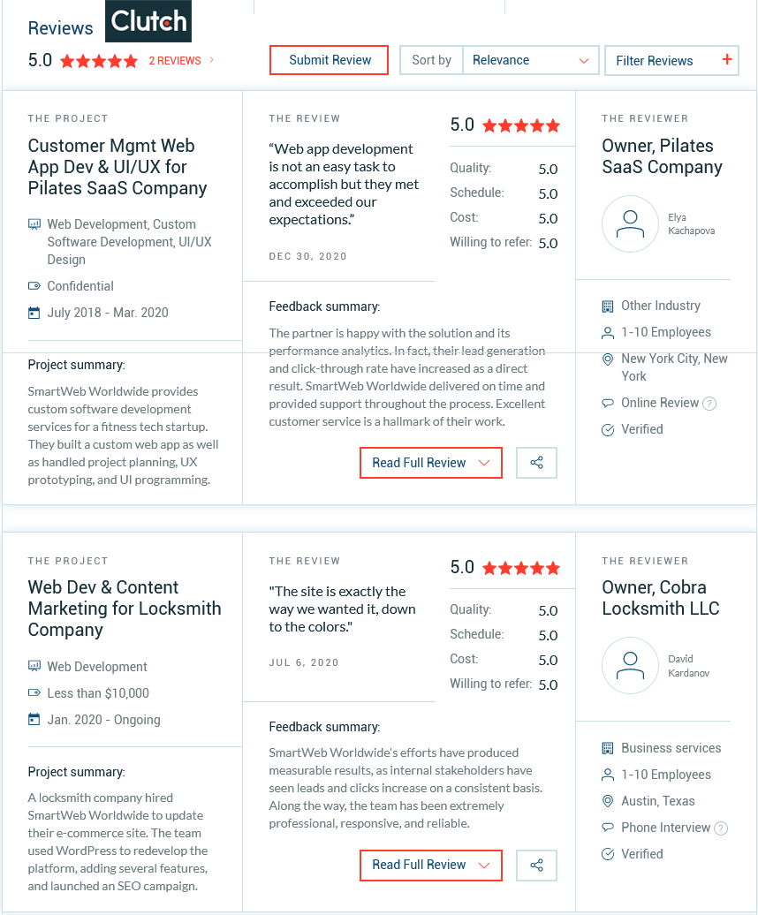The height and width of the screenshot is (915, 758).
Task: Click the Submit Review button
Action: [x=330, y=60]
